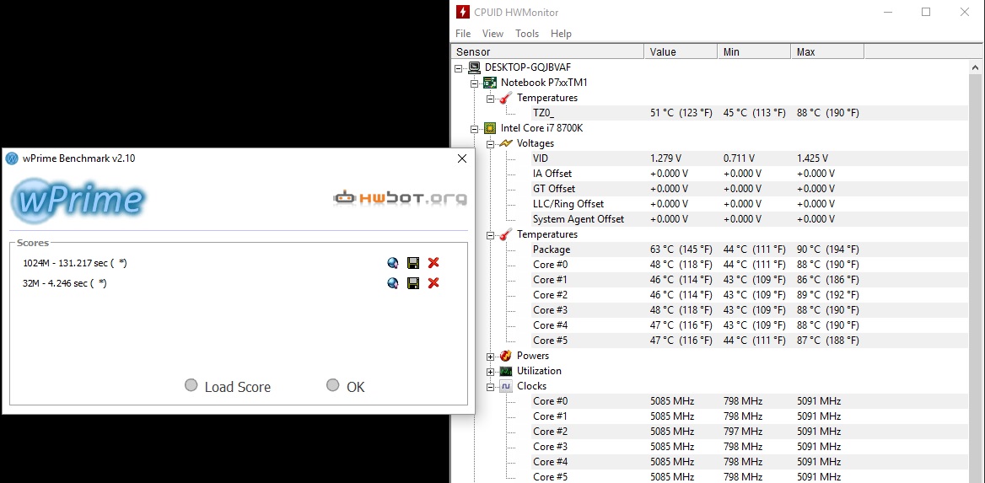985x483 pixels.
Task: Open the View menu in HWMonitor
Action: pyautogui.click(x=492, y=33)
